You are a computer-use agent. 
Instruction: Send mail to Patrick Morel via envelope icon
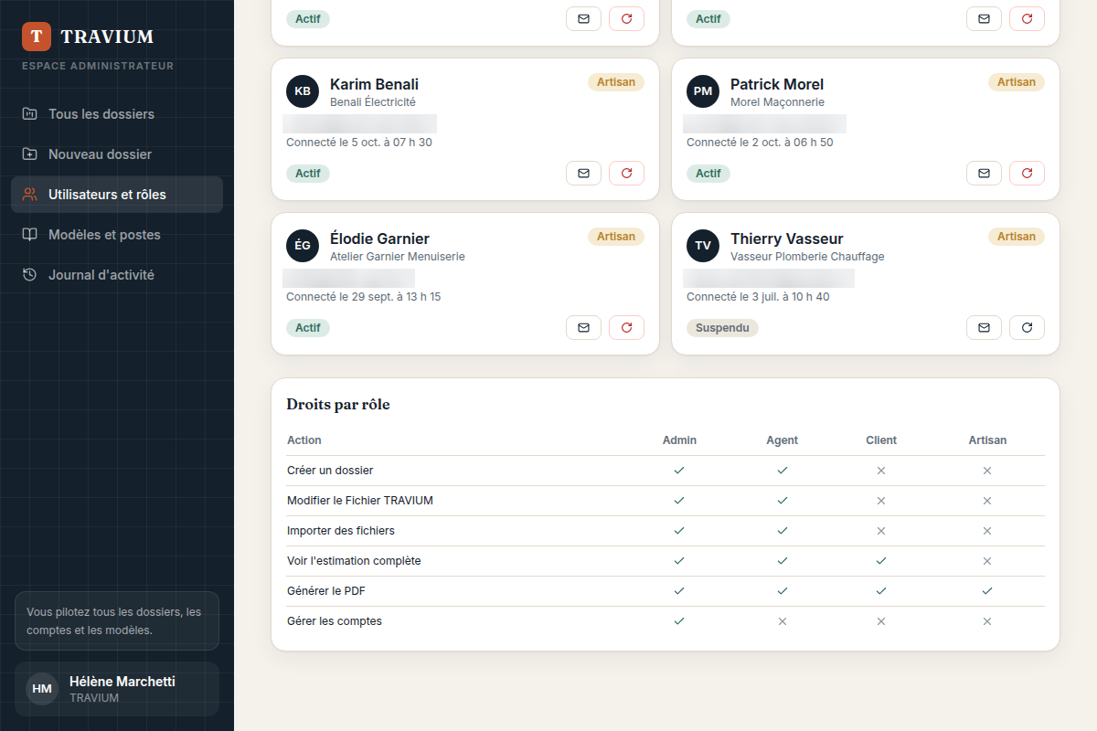click(985, 173)
